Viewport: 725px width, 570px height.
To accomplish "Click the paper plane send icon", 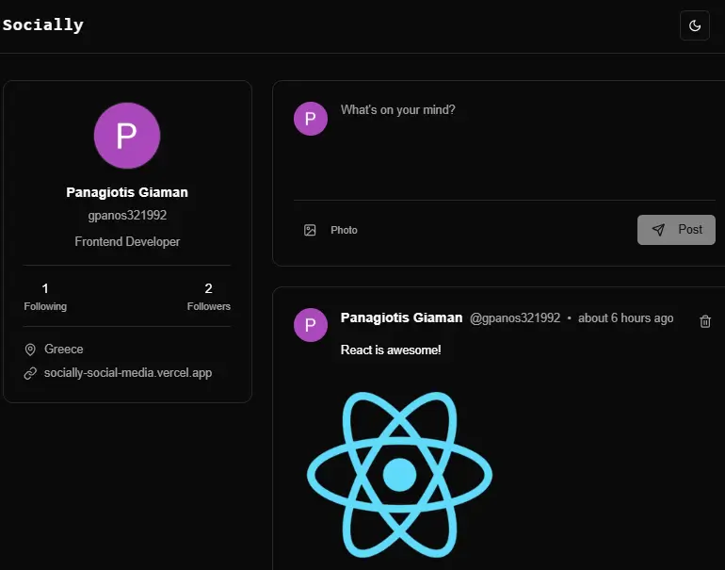I will pos(658,230).
